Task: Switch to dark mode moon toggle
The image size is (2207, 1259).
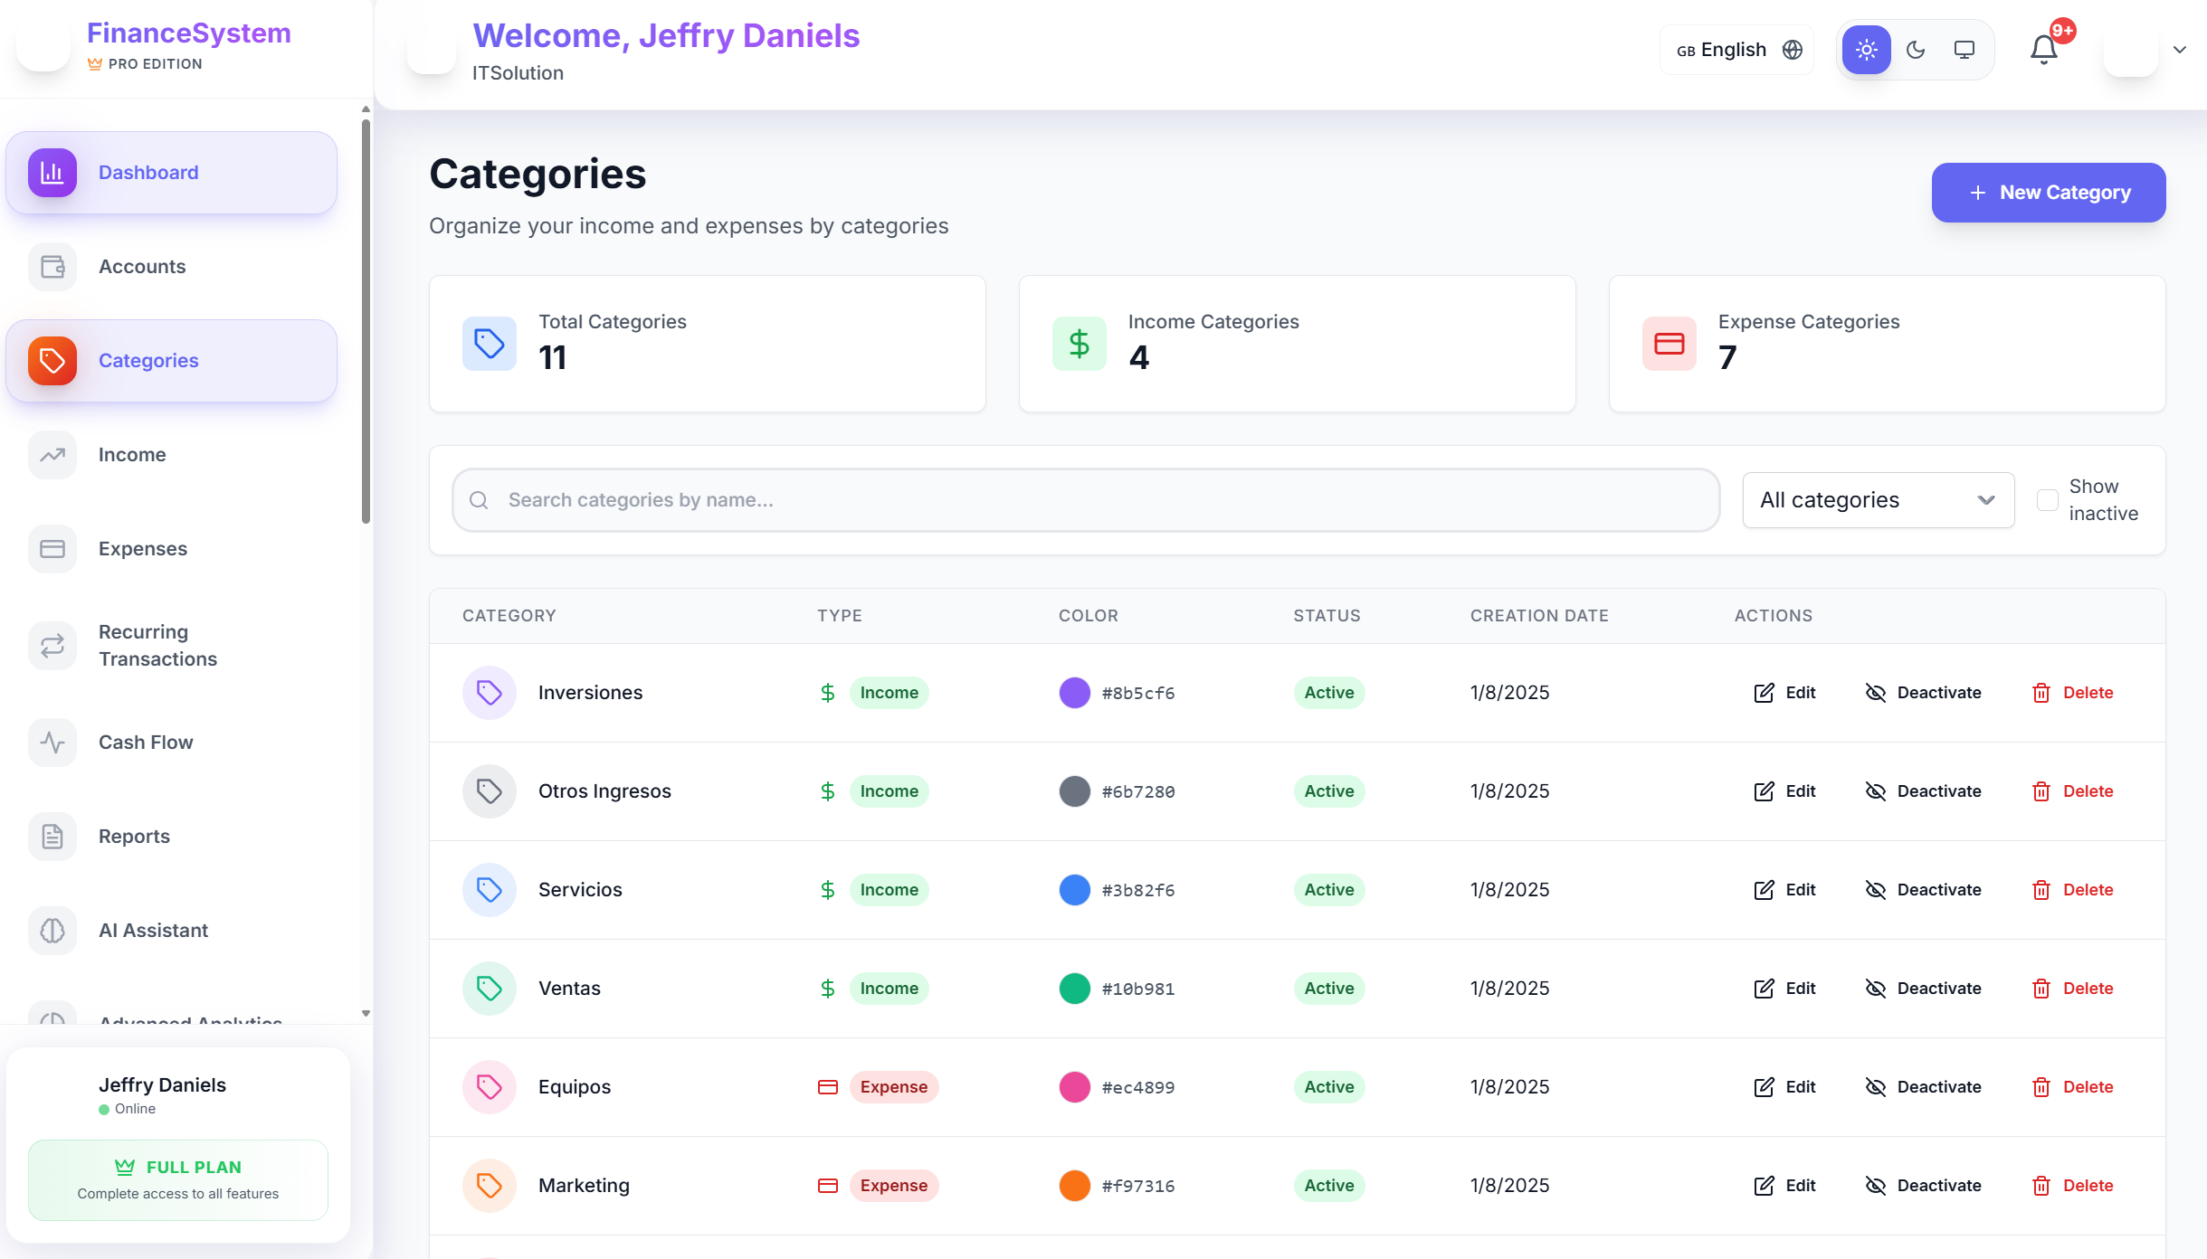Action: 1916,50
